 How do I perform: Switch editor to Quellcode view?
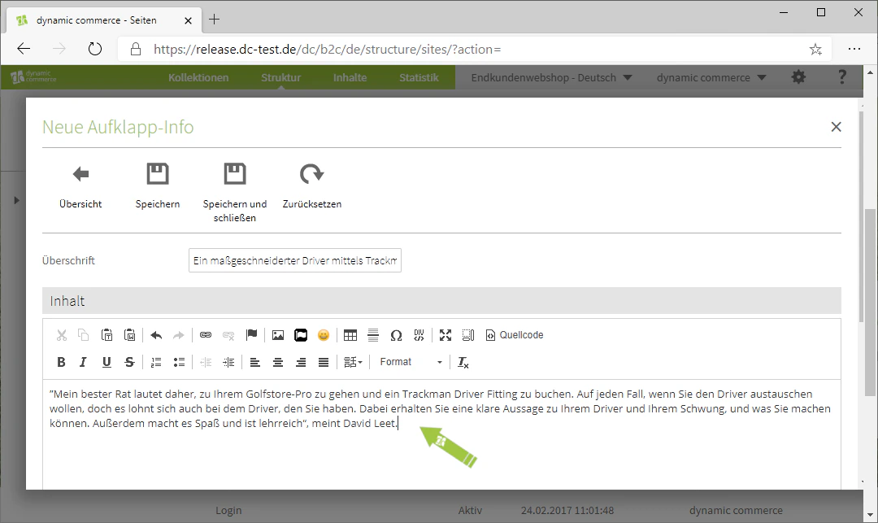(515, 335)
